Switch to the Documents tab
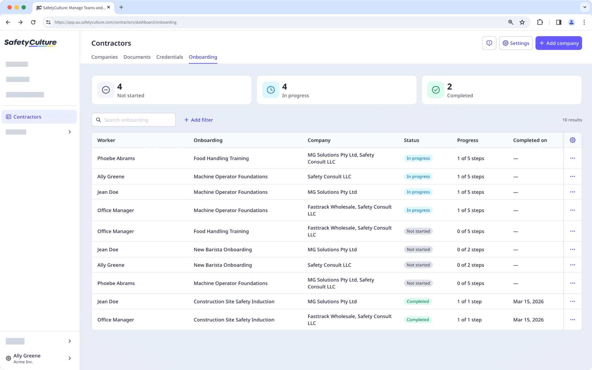This screenshot has width=592, height=370. point(137,57)
